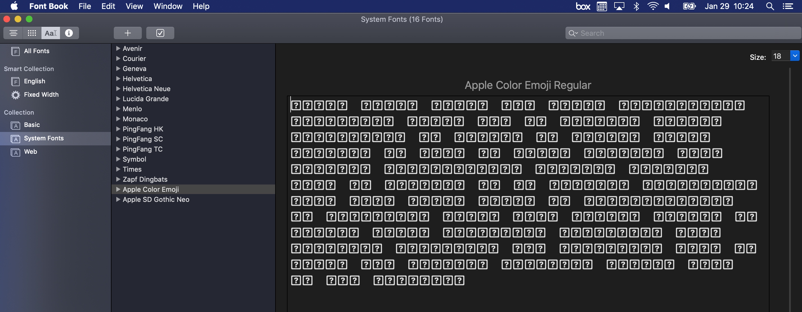Switch to repertoire grid view icon

click(32, 33)
